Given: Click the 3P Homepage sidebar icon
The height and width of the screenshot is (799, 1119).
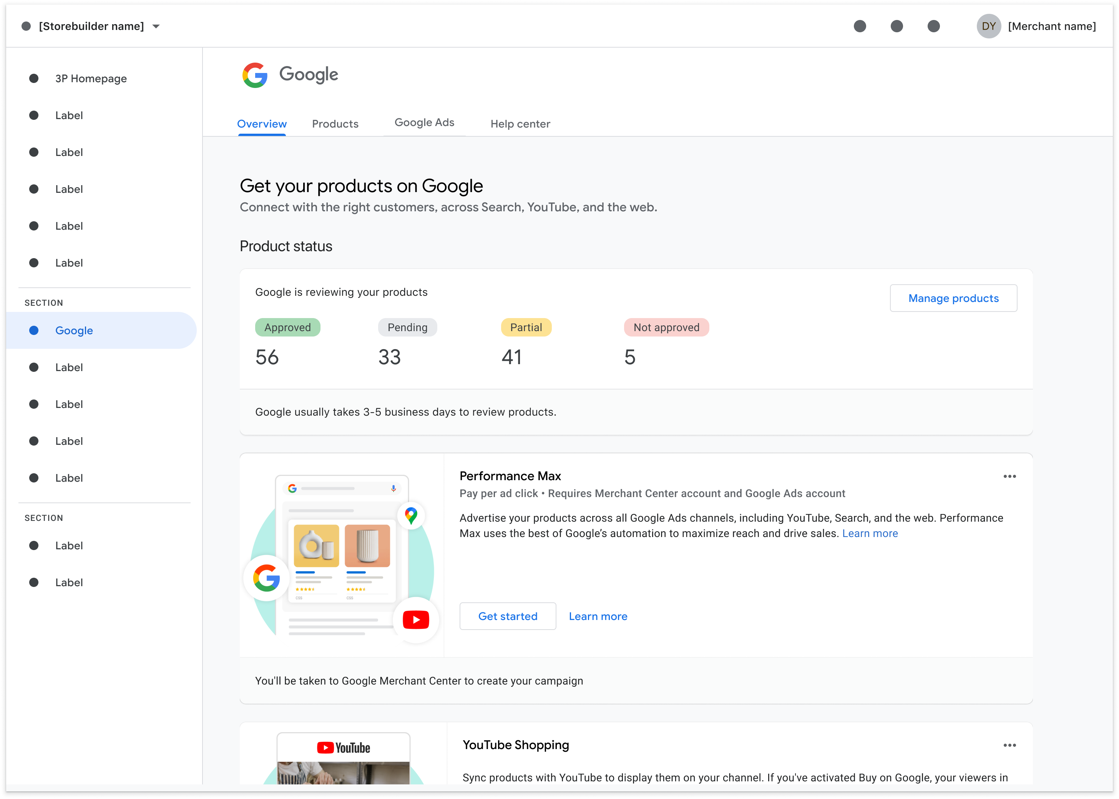Looking at the screenshot, I should click(x=34, y=79).
